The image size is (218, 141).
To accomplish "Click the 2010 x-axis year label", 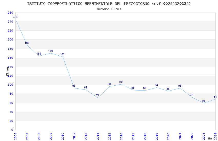I will tap(63, 136).
